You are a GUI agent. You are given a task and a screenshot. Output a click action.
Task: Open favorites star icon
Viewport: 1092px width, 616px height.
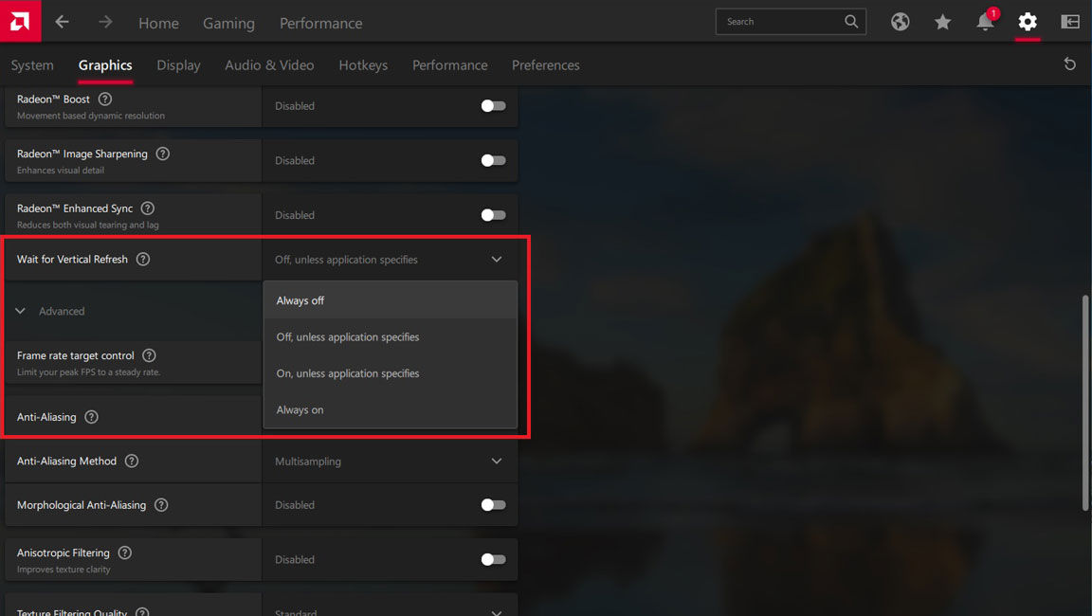[942, 22]
